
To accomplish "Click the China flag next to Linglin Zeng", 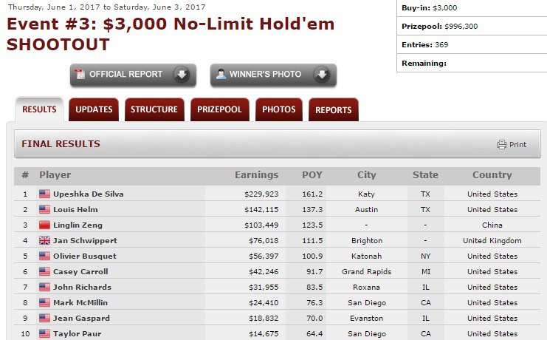I will click(44, 225).
